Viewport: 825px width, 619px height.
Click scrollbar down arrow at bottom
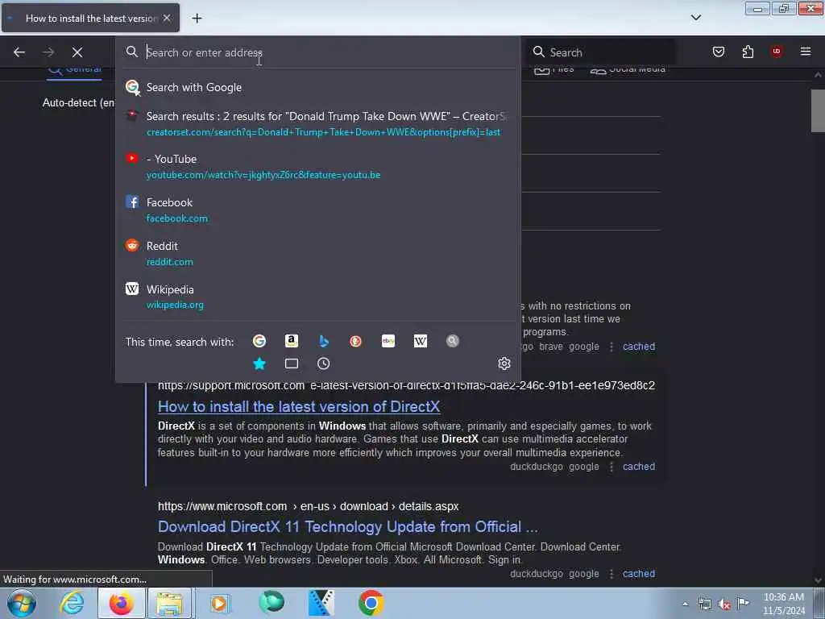click(818, 580)
